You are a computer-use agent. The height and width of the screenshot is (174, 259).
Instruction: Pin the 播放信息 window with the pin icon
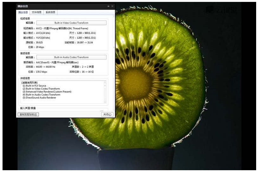tap(108, 6)
